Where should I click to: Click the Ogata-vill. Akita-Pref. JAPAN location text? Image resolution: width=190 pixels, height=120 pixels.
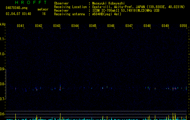tap(138, 7)
